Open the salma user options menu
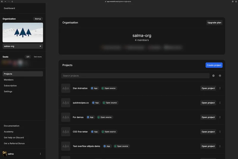Screen dimensions: 238x159 tap(40, 154)
